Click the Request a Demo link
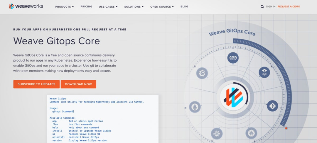 [289, 6]
